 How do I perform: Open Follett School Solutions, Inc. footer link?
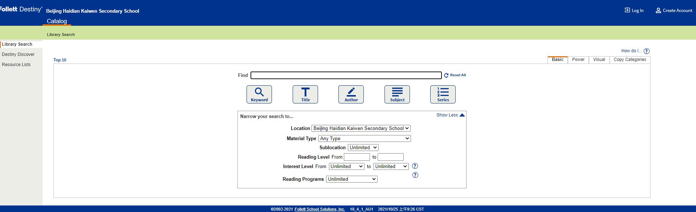click(x=319, y=209)
